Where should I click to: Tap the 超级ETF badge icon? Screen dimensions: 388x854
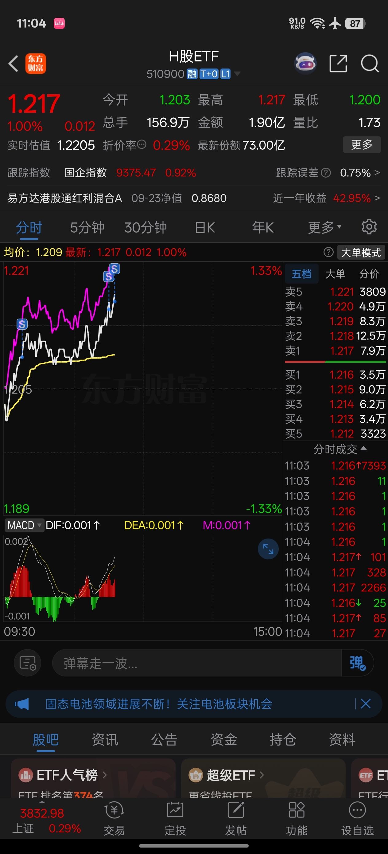coord(196,775)
